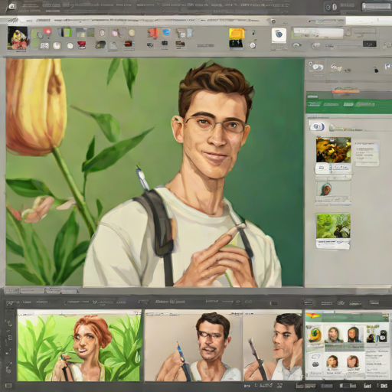This screenshot has width=392, height=392.
Task: Click the pink heart icon in toolbar
Action: [47, 31]
